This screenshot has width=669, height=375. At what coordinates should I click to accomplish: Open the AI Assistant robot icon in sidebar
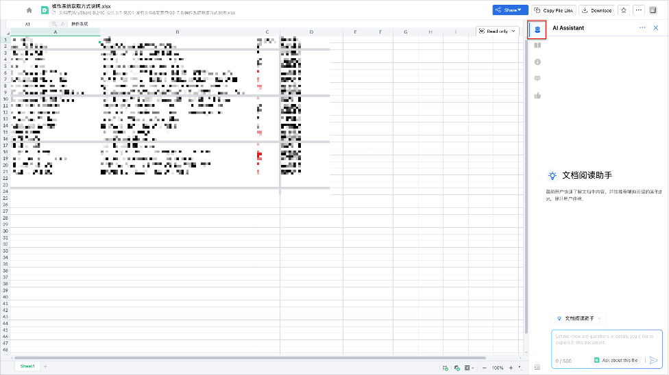pos(537,29)
